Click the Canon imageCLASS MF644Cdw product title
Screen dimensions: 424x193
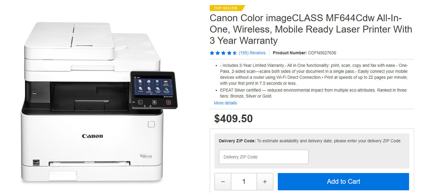click(311, 29)
